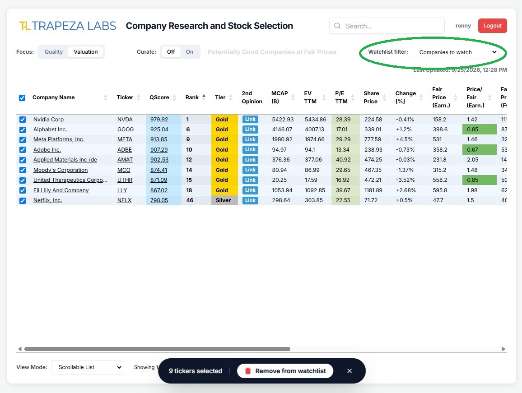
Task: Sort by QScore column arrows
Action: [x=174, y=97]
